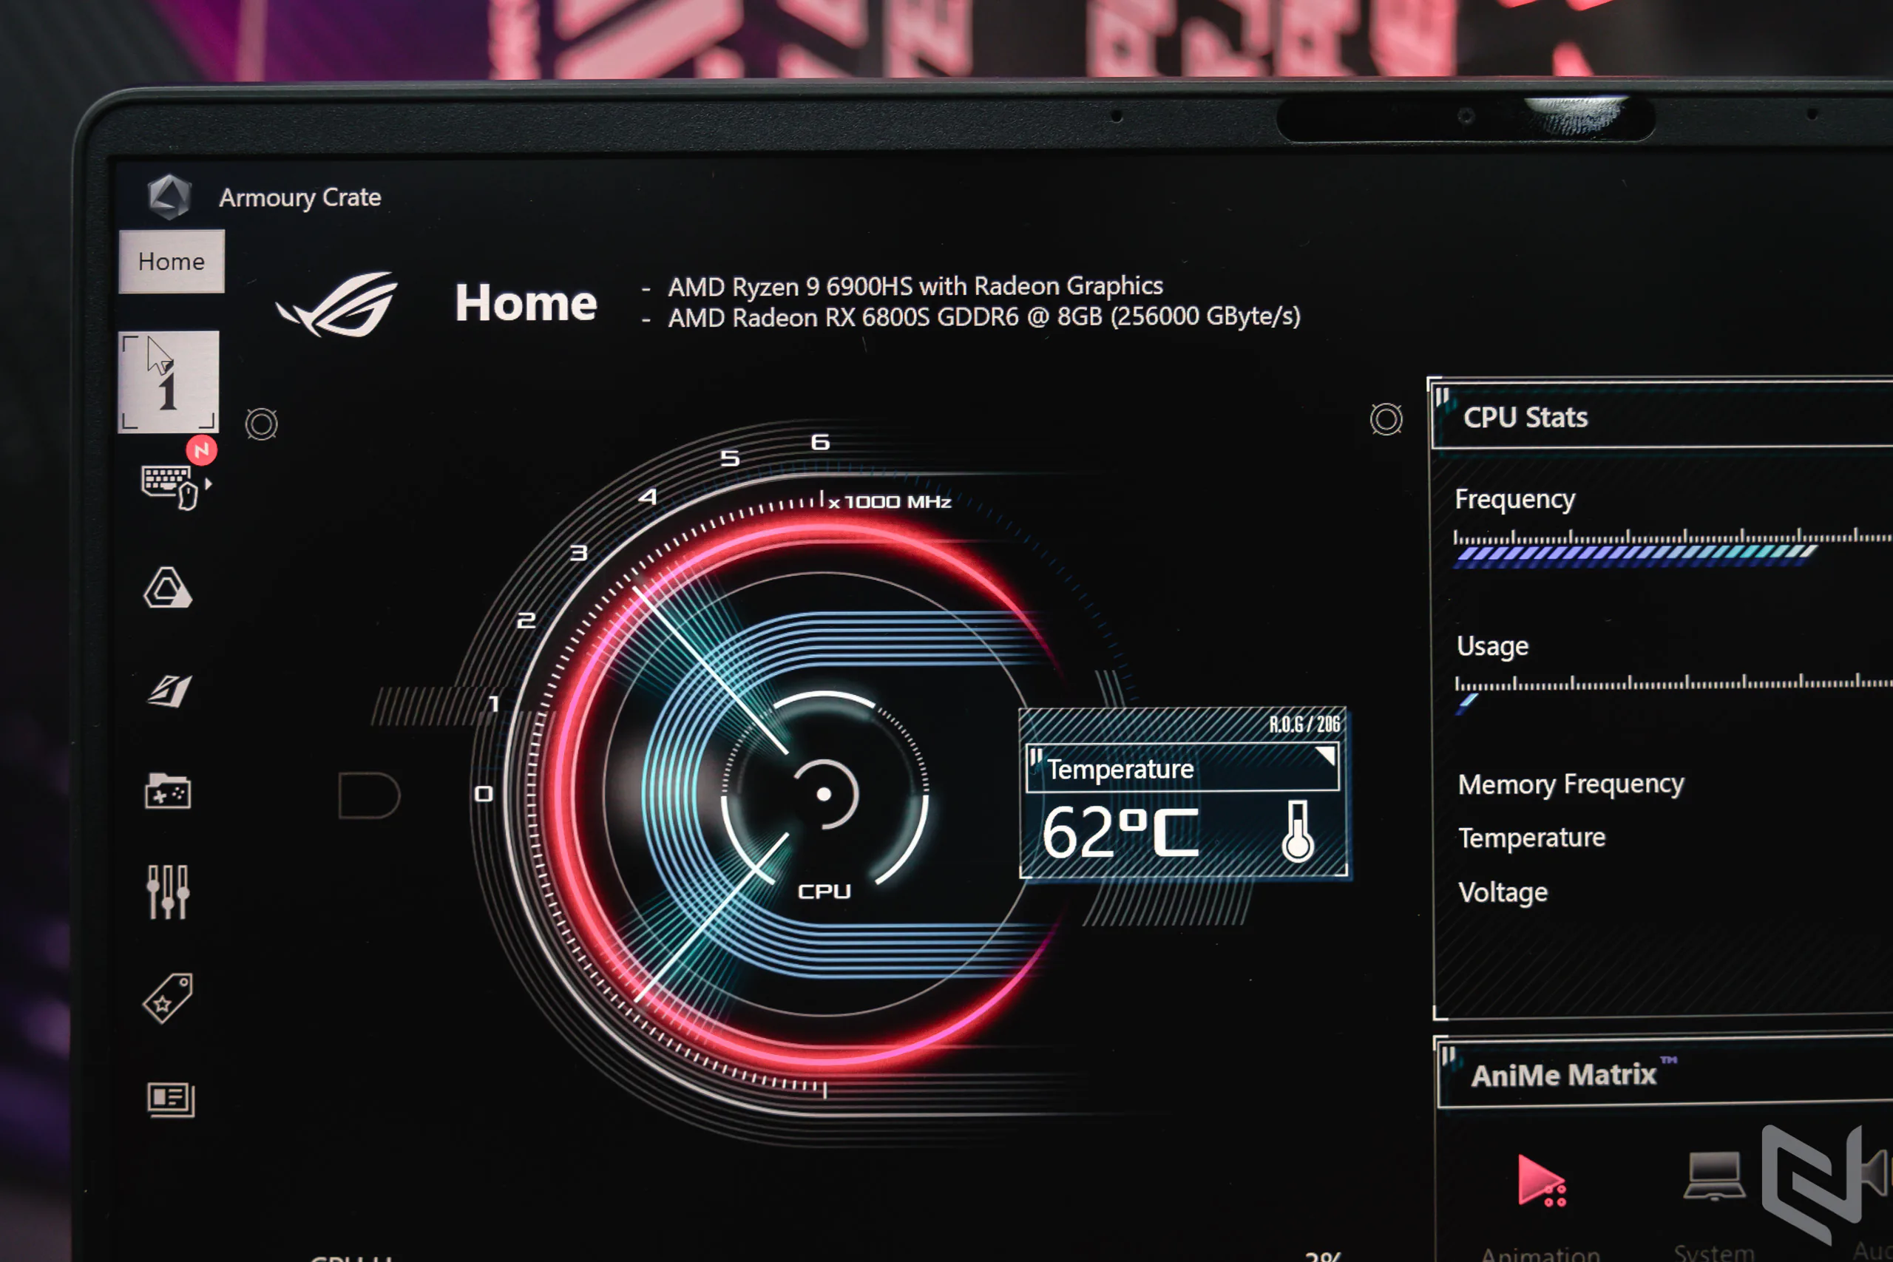Click the 'Home' page title heading
Viewport: 1893px width, 1262px height.
pos(526,303)
